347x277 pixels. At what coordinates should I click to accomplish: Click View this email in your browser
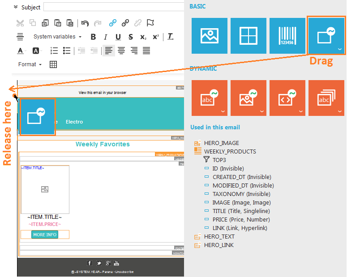point(103,93)
